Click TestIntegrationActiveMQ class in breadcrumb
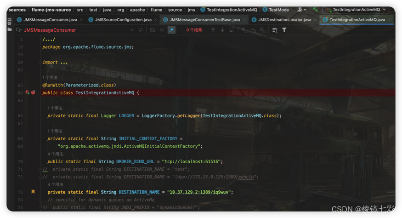Image resolution: width=402 pixels, height=218 pixels. (229, 10)
